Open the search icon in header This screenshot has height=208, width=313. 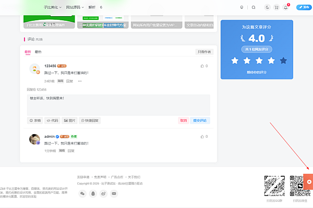pyautogui.click(x=254, y=8)
